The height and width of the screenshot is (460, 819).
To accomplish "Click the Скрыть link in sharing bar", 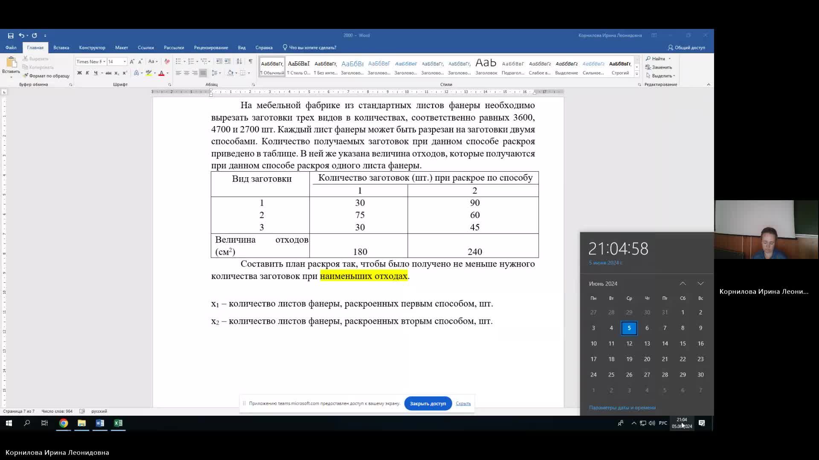I will (x=463, y=403).
